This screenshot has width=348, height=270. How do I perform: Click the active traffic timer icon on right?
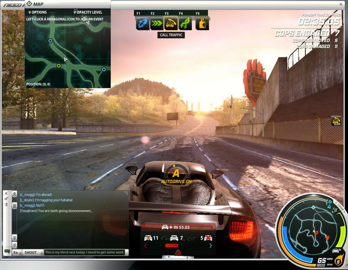(x=336, y=121)
